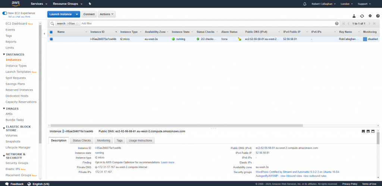Open Privacy Policy link
Viewport: 382px width, 186px height.
coord(350,184)
